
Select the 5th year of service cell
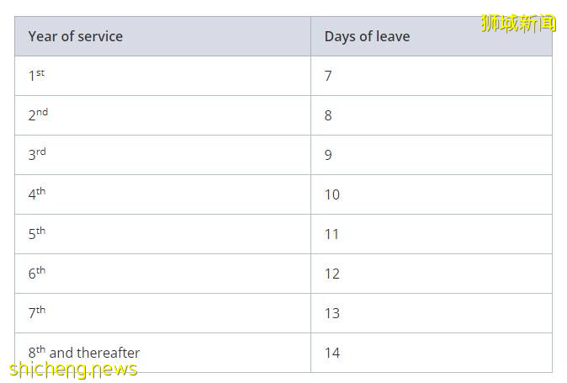point(37,234)
